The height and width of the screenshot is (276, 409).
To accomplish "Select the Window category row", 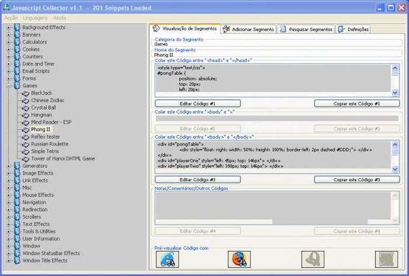I will (31, 246).
